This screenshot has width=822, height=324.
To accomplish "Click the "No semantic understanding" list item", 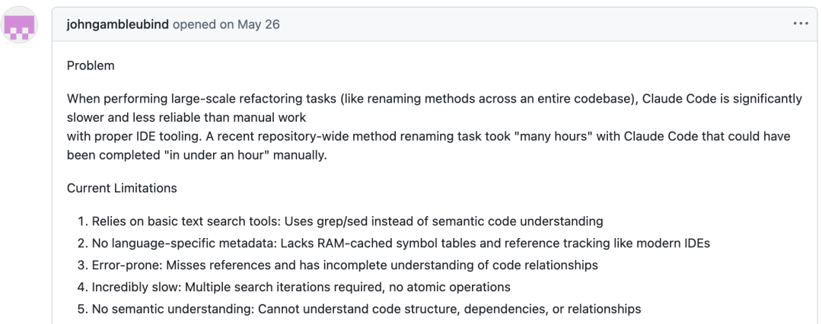I will click(157, 309).
